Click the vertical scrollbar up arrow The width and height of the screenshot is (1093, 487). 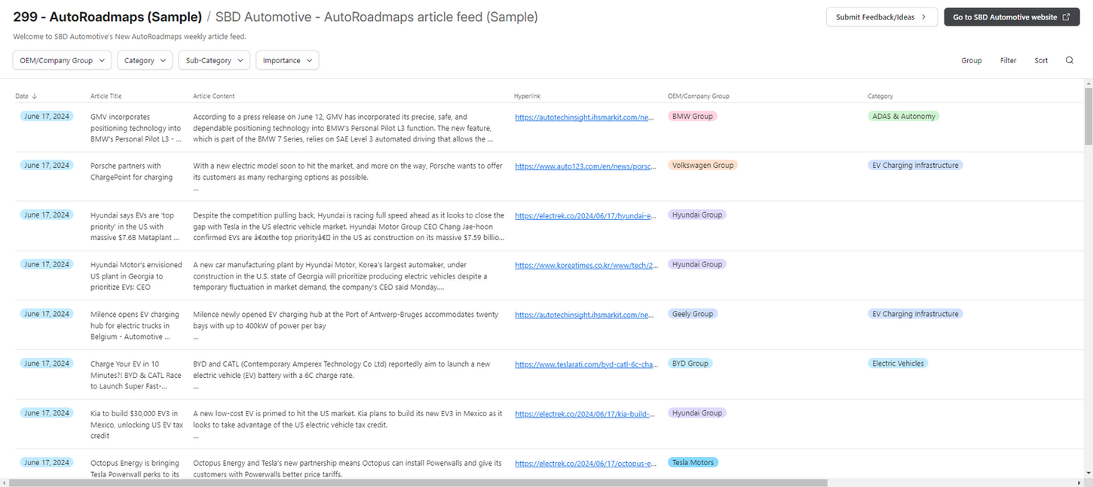point(1088,83)
